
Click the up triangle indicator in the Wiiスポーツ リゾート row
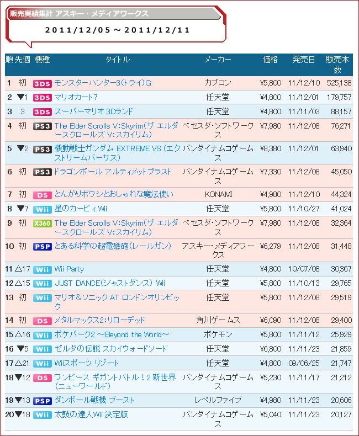coord(18,363)
